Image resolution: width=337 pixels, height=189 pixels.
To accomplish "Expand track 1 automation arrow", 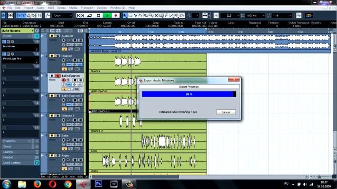I will [x=42, y=36].
